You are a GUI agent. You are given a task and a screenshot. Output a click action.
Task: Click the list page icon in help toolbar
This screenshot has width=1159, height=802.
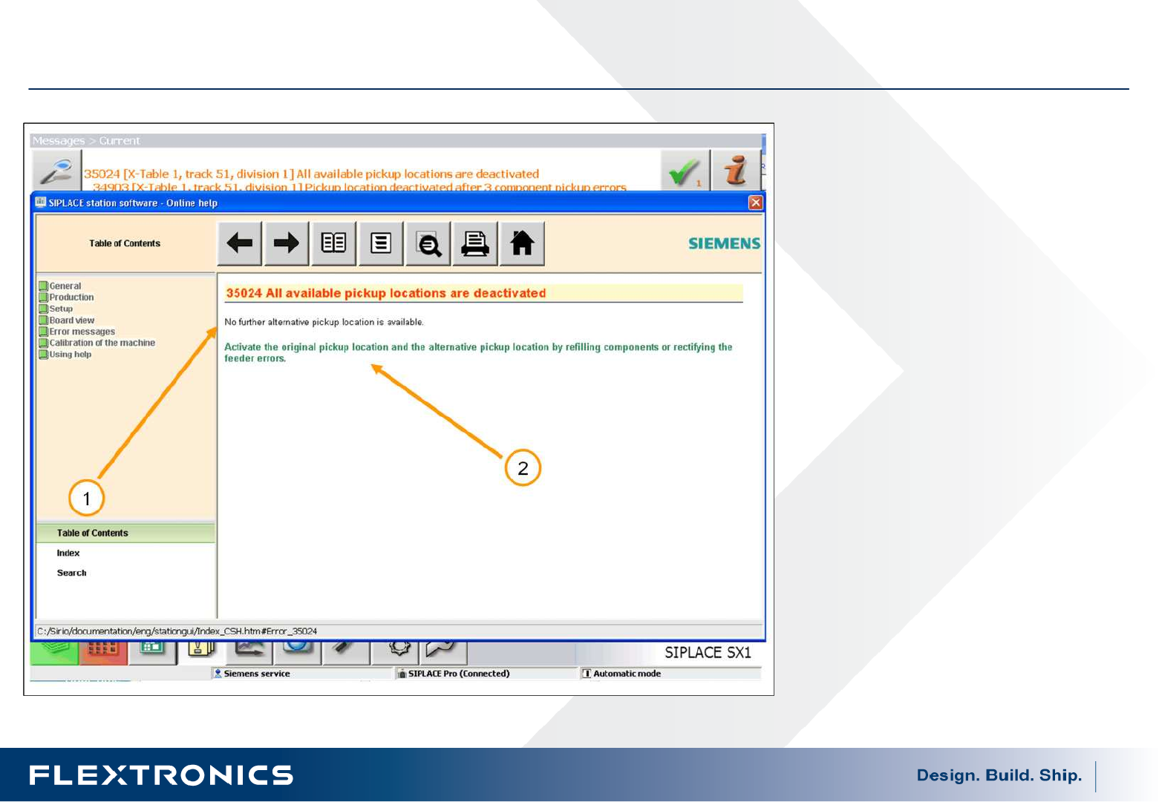381,243
